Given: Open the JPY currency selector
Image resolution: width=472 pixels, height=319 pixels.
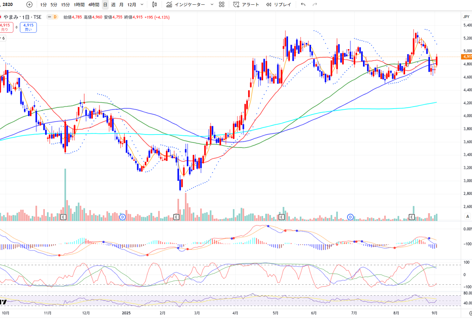Looking at the screenshot, I should pos(467,17).
